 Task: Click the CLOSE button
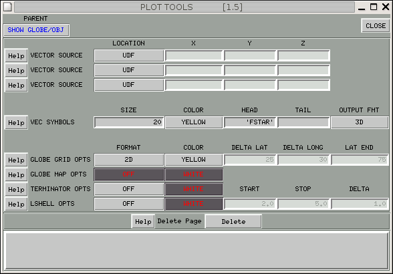375,25
